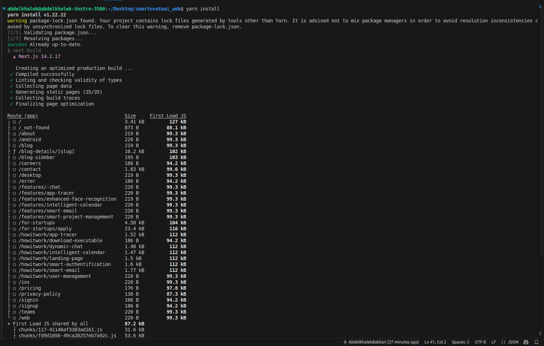Viewport: 544px width, 346px height.
Task: Click the path ~/Desktop/smartovateai_web in the prompt
Action: [x=144, y=9]
